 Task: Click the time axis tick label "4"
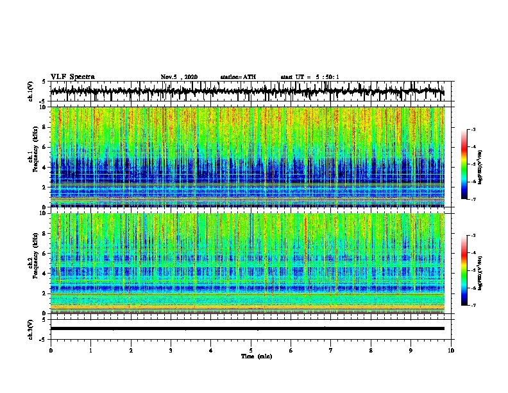[211, 351]
